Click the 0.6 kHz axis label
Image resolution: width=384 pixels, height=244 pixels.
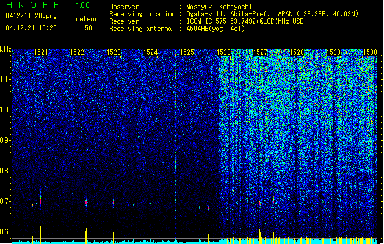[x=5, y=232]
